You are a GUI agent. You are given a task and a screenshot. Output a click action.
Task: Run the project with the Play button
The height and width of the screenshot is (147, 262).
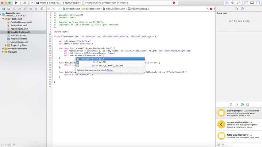(x=16, y=3)
